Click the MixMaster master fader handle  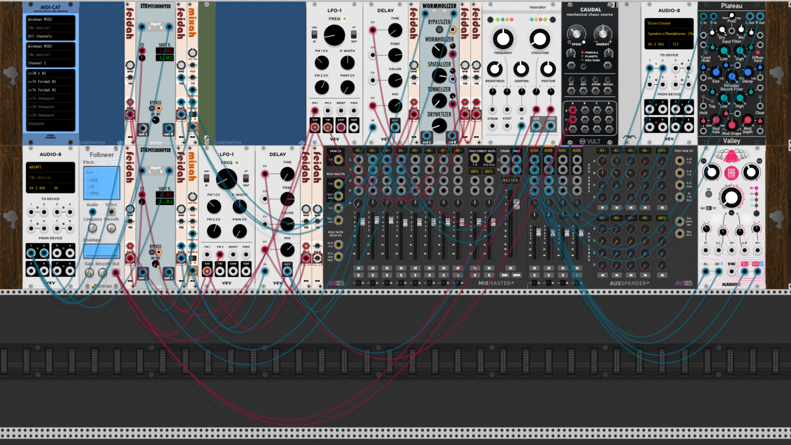click(517, 204)
